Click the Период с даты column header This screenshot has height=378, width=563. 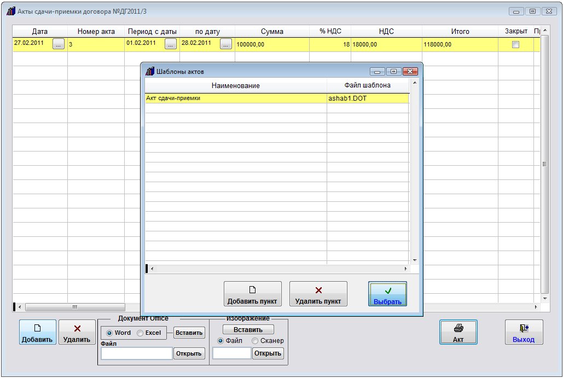point(152,31)
